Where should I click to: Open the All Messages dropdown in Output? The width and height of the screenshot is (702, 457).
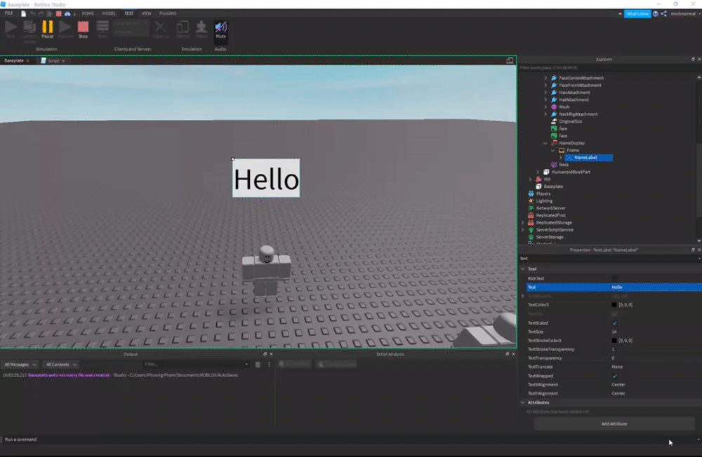(x=20, y=364)
